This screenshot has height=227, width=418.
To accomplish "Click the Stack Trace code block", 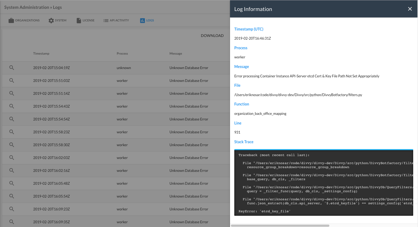I will pos(323,183).
